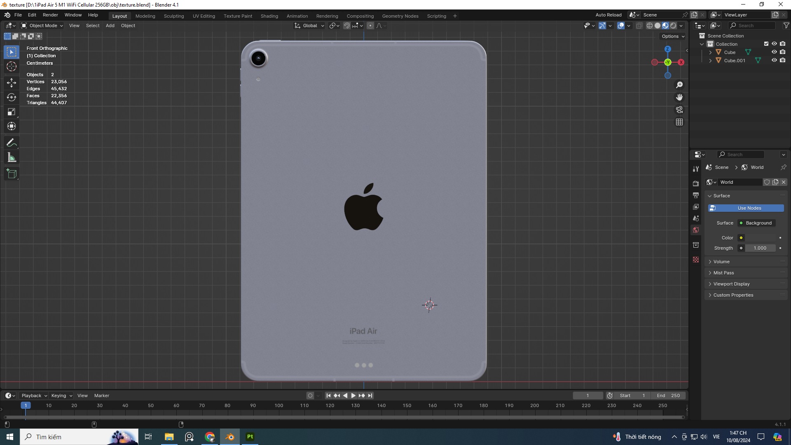Expand the Cube.001 tree item
The height and width of the screenshot is (445, 791).
[x=710, y=61]
